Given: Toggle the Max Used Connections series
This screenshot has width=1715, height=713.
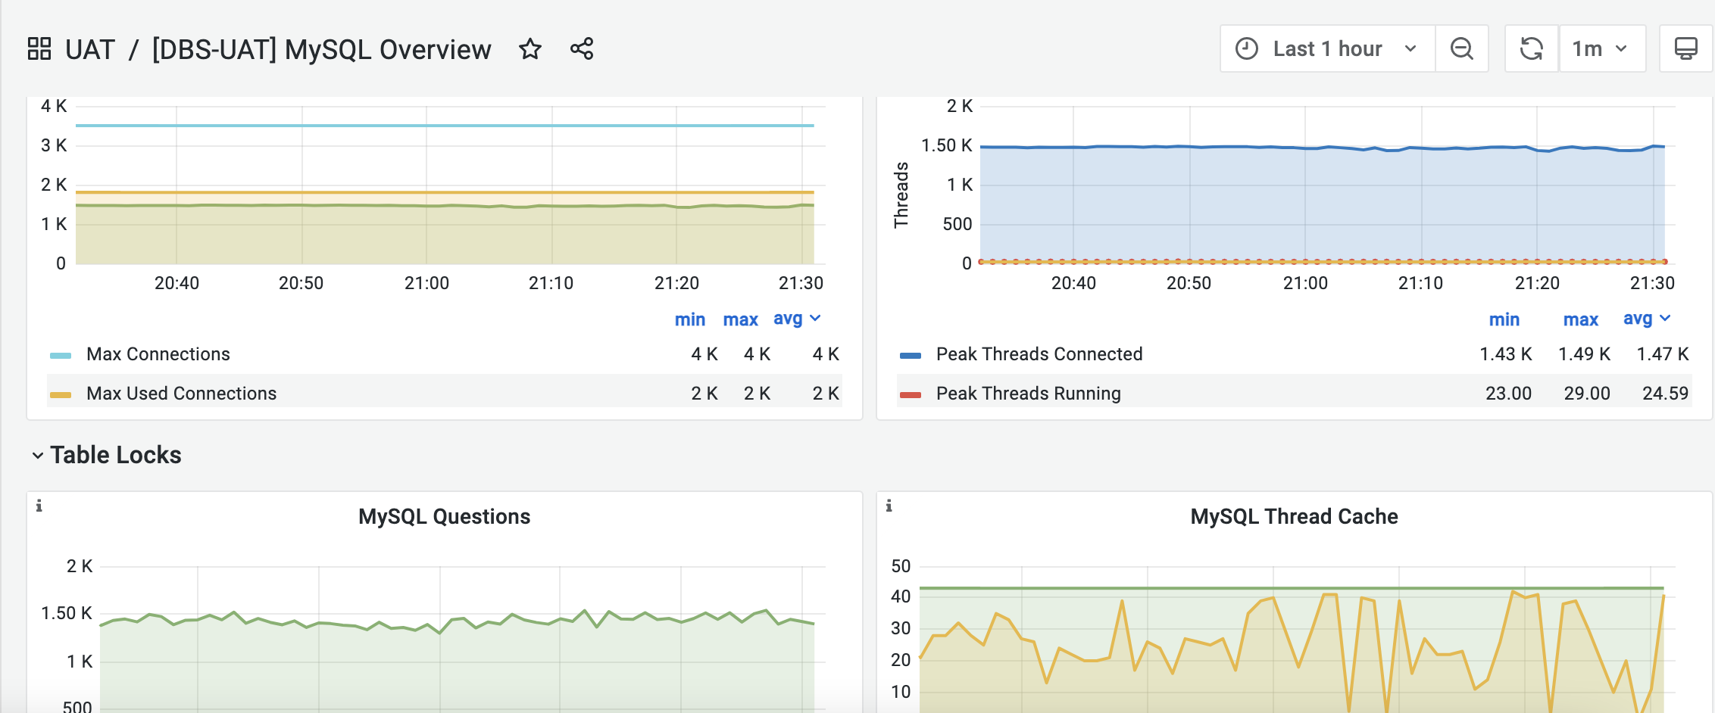Looking at the screenshot, I should coord(182,394).
